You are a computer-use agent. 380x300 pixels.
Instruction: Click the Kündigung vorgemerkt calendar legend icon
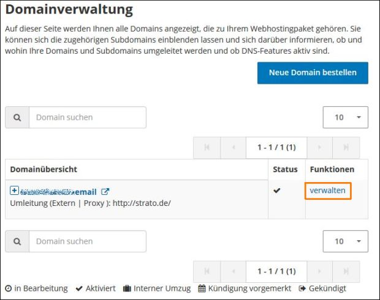coord(202,288)
